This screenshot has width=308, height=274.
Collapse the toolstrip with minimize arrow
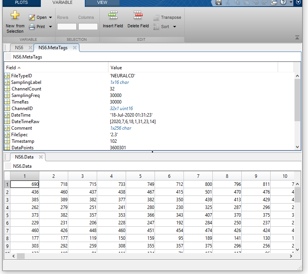click(297, 38)
